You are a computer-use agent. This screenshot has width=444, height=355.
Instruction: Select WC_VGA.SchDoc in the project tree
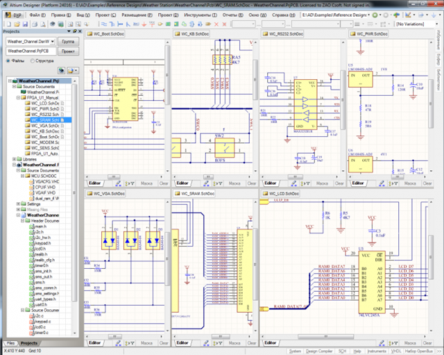click(x=44, y=126)
